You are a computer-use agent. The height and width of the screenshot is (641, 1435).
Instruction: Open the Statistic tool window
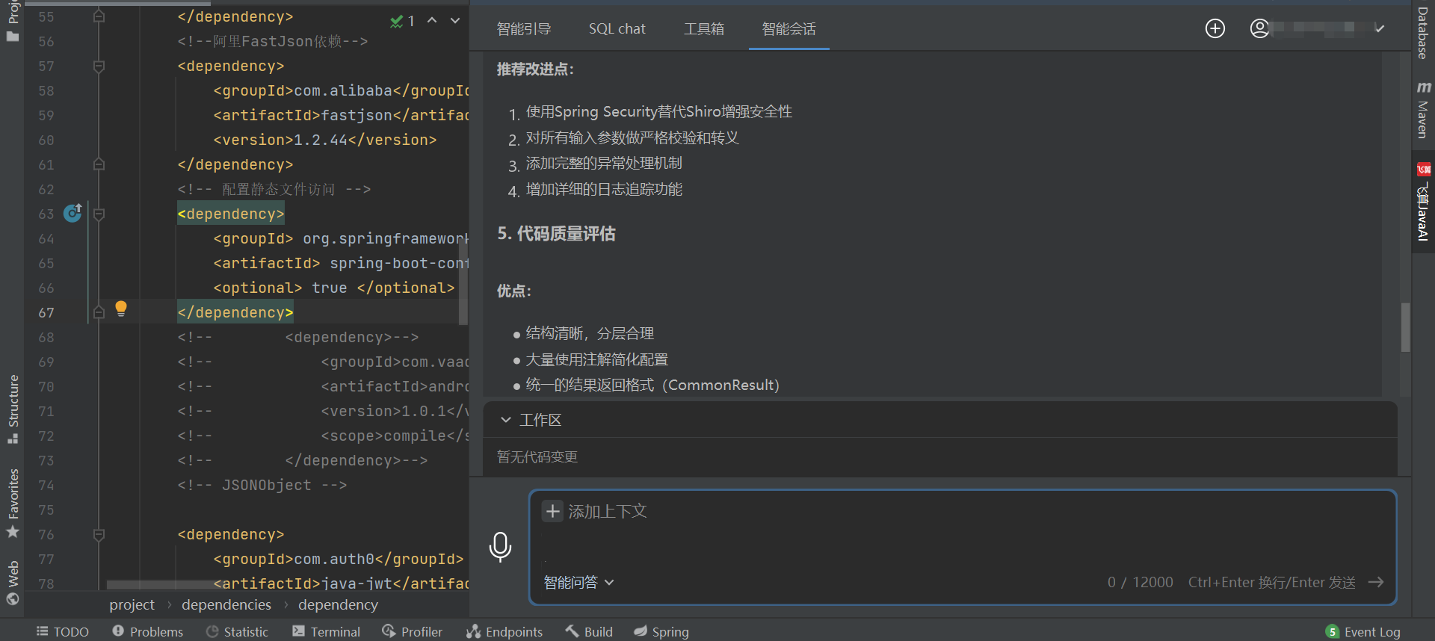tap(238, 631)
